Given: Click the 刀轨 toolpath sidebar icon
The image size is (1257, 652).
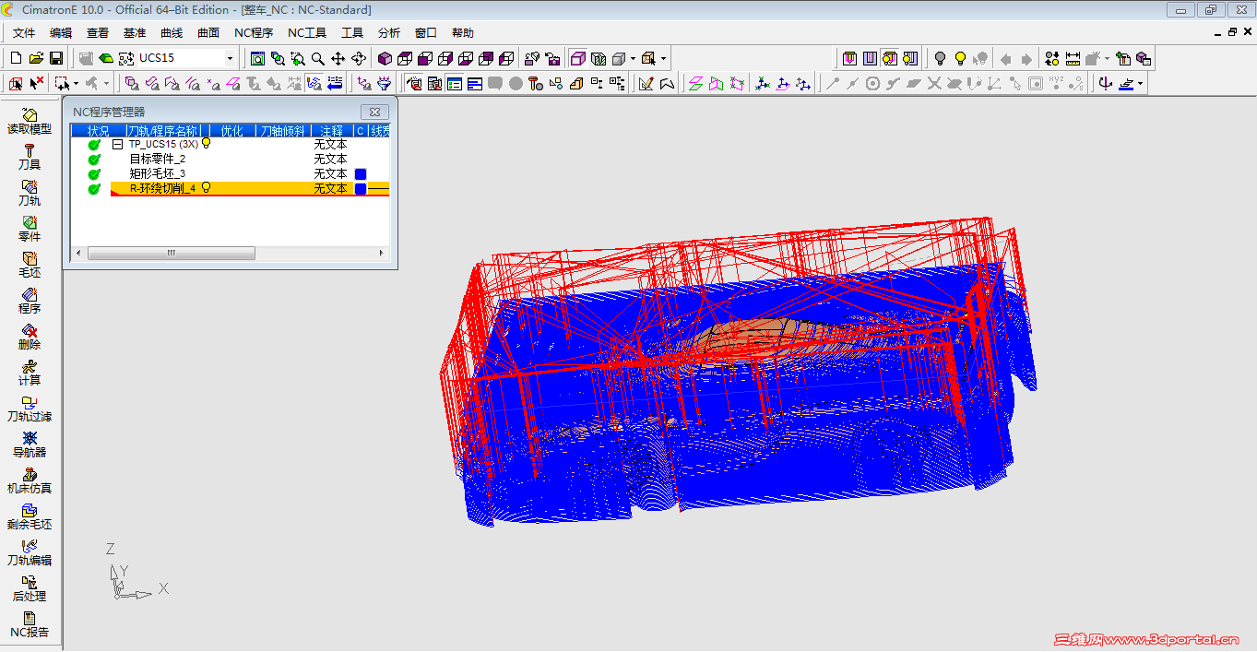Looking at the screenshot, I should [x=30, y=194].
